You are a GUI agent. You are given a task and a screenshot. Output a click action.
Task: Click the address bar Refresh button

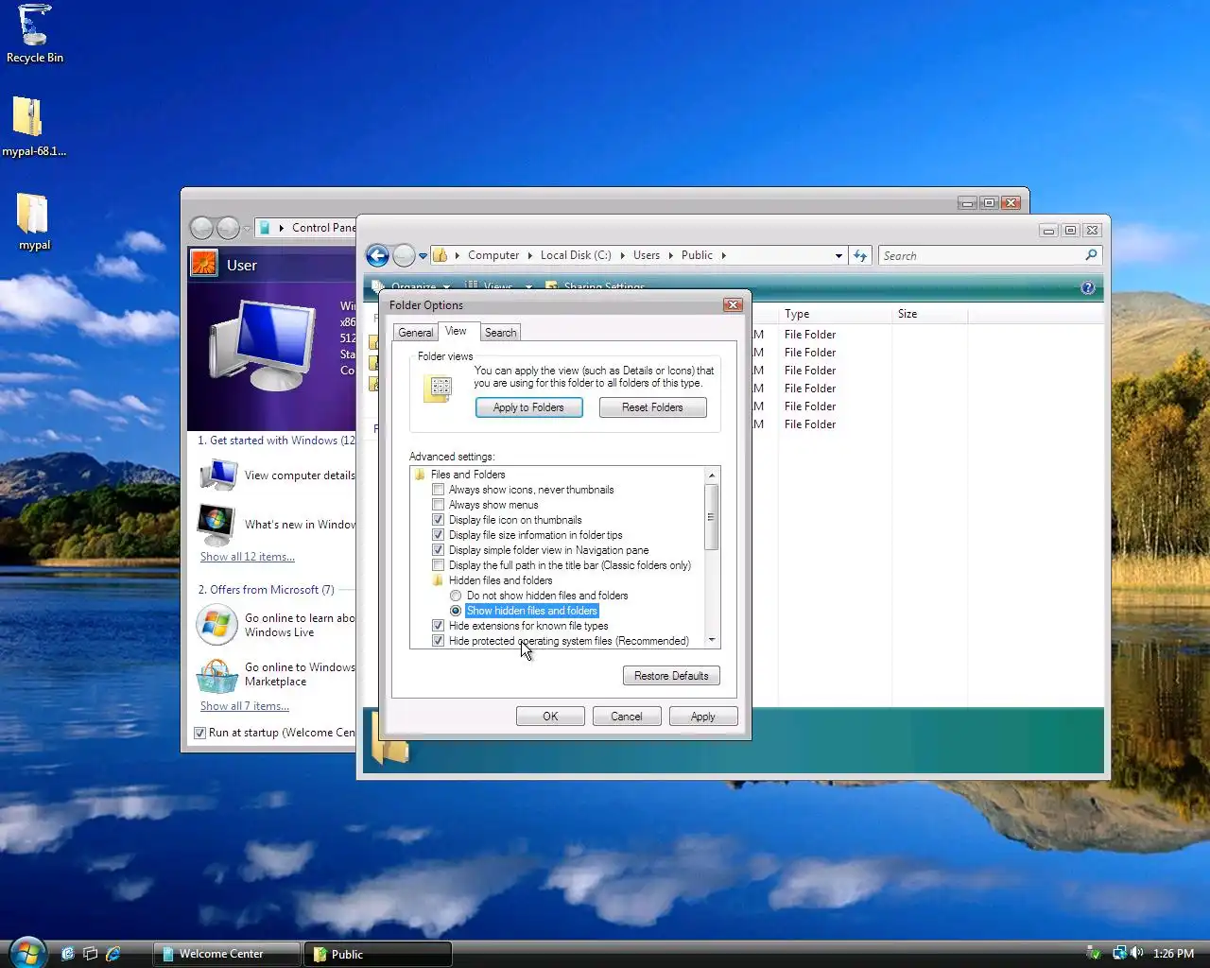tap(859, 255)
